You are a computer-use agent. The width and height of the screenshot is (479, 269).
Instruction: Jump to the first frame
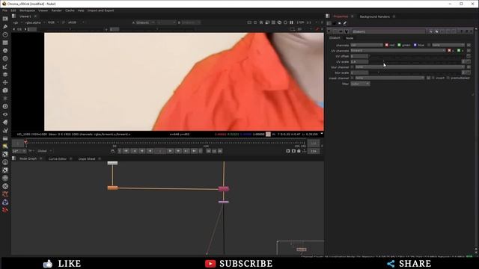click(x=126, y=151)
